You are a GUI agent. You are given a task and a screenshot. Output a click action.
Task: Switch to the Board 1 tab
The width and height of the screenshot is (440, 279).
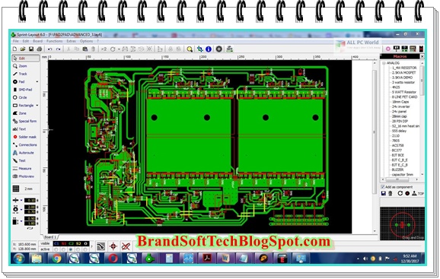point(50,237)
